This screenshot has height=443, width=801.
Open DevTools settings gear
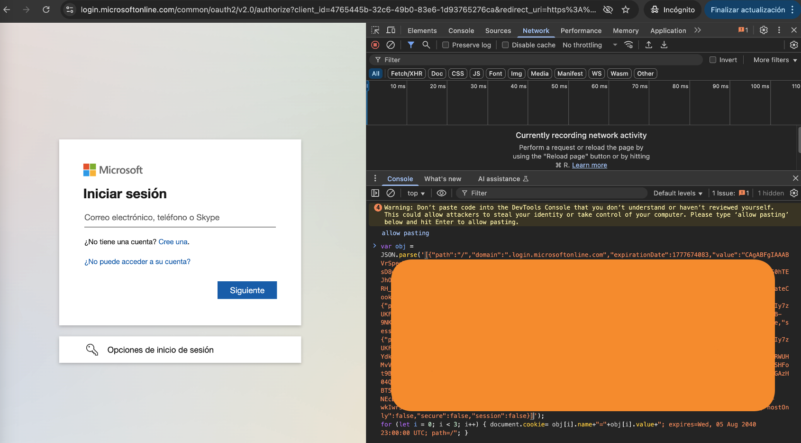[x=764, y=30]
